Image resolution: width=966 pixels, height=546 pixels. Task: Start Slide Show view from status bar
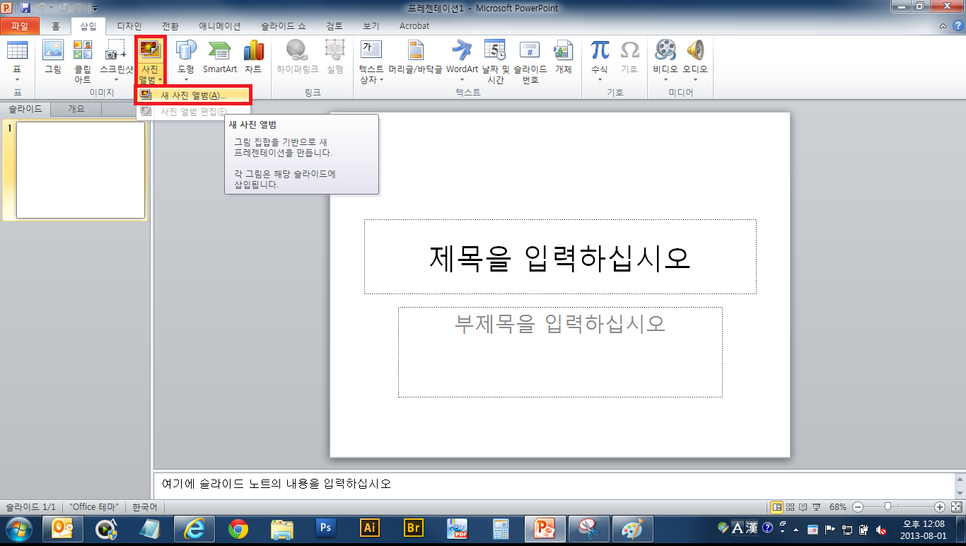pos(817,507)
